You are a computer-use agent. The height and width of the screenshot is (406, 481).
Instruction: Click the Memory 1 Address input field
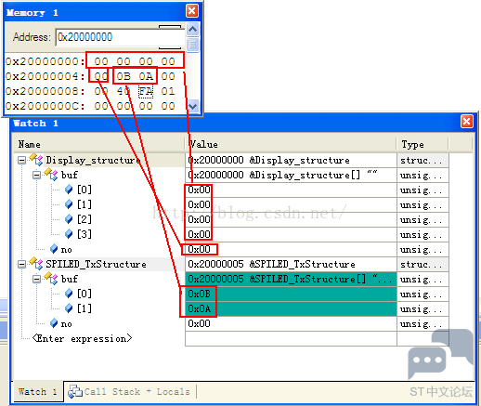click(x=121, y=37)
